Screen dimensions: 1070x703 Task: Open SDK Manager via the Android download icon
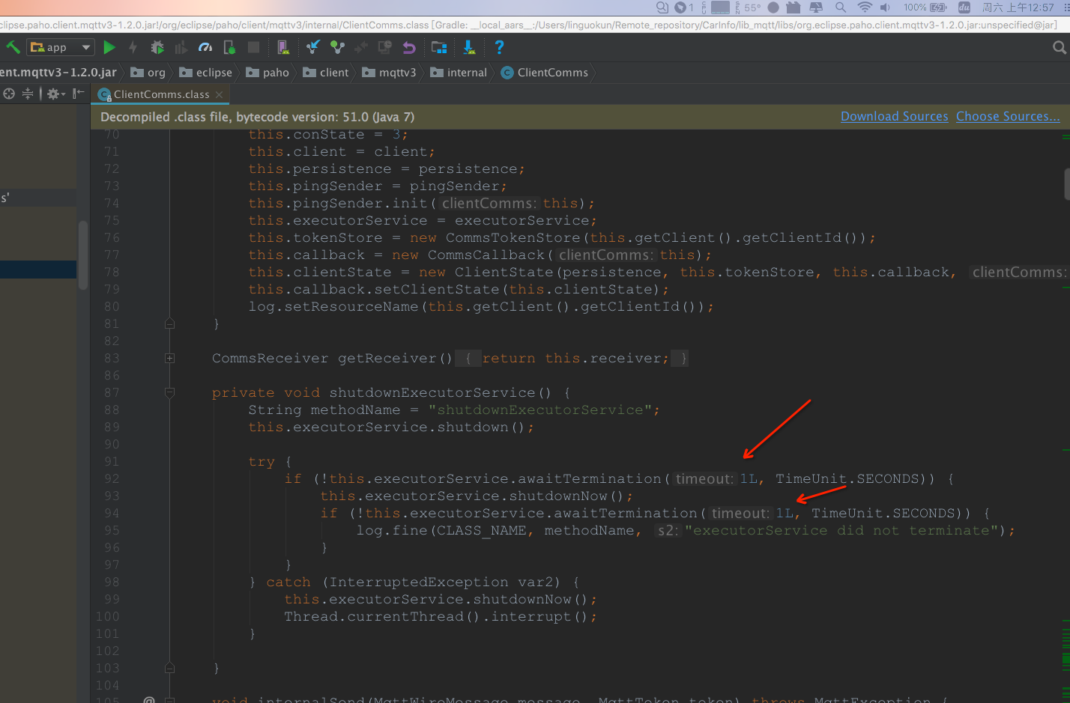click(x=470, y=46)
